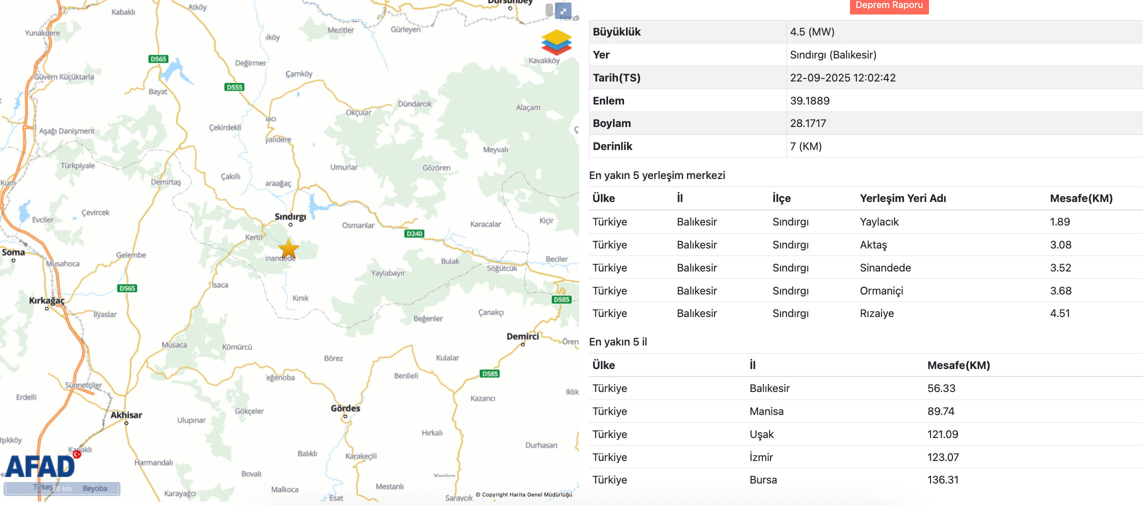Click the Derinlik value 7 (KM)

click(x=805, y=146)
